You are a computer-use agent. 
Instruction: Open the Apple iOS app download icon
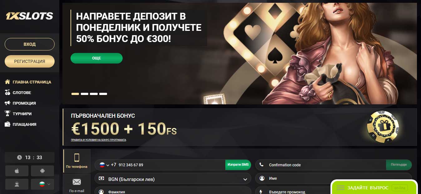coord(17,171)
